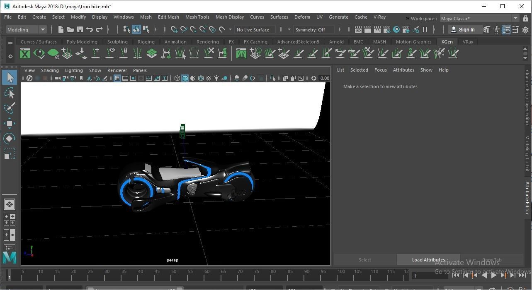Open the Symmetry: Off dropdown

pos(314,29)
